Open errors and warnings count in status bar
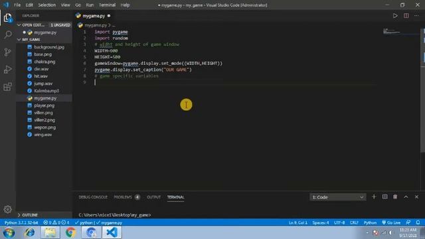Screen dimensions: 425x239 pos(56,222)
